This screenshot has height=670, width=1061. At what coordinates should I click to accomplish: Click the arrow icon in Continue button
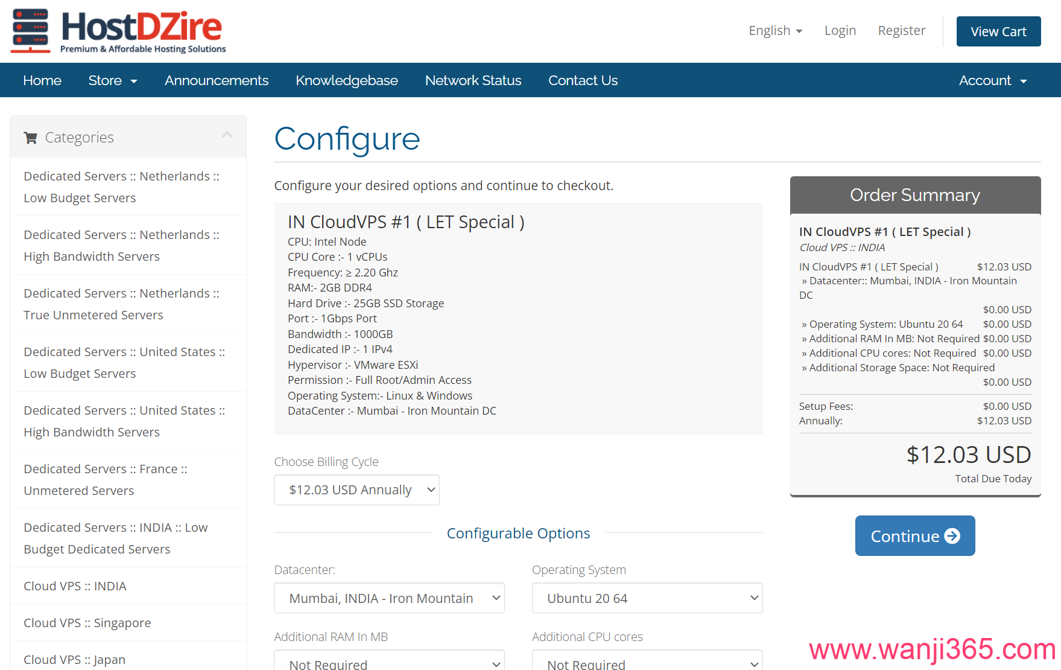click(952, 536)
